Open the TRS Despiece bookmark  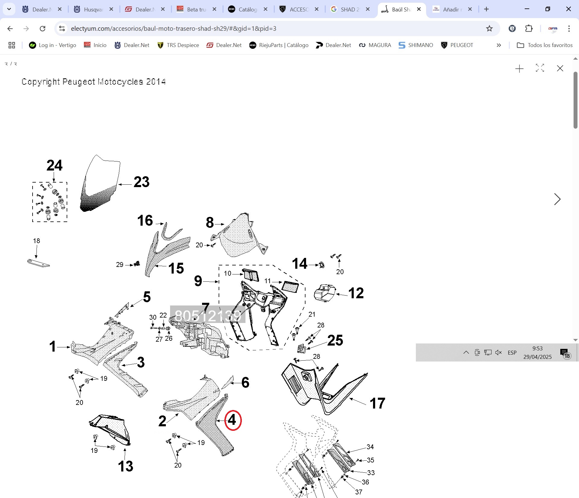click(178, 45)
